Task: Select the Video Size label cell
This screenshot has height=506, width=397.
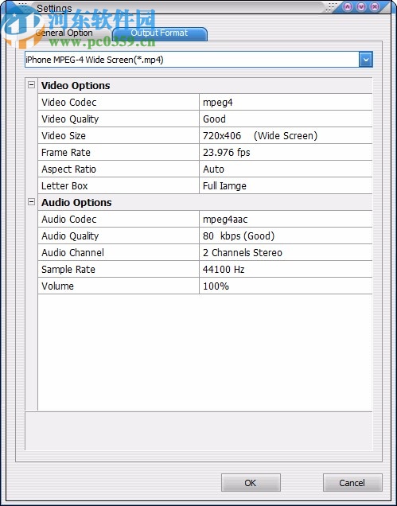Action: pyautogui.click(x=119, y=136)
